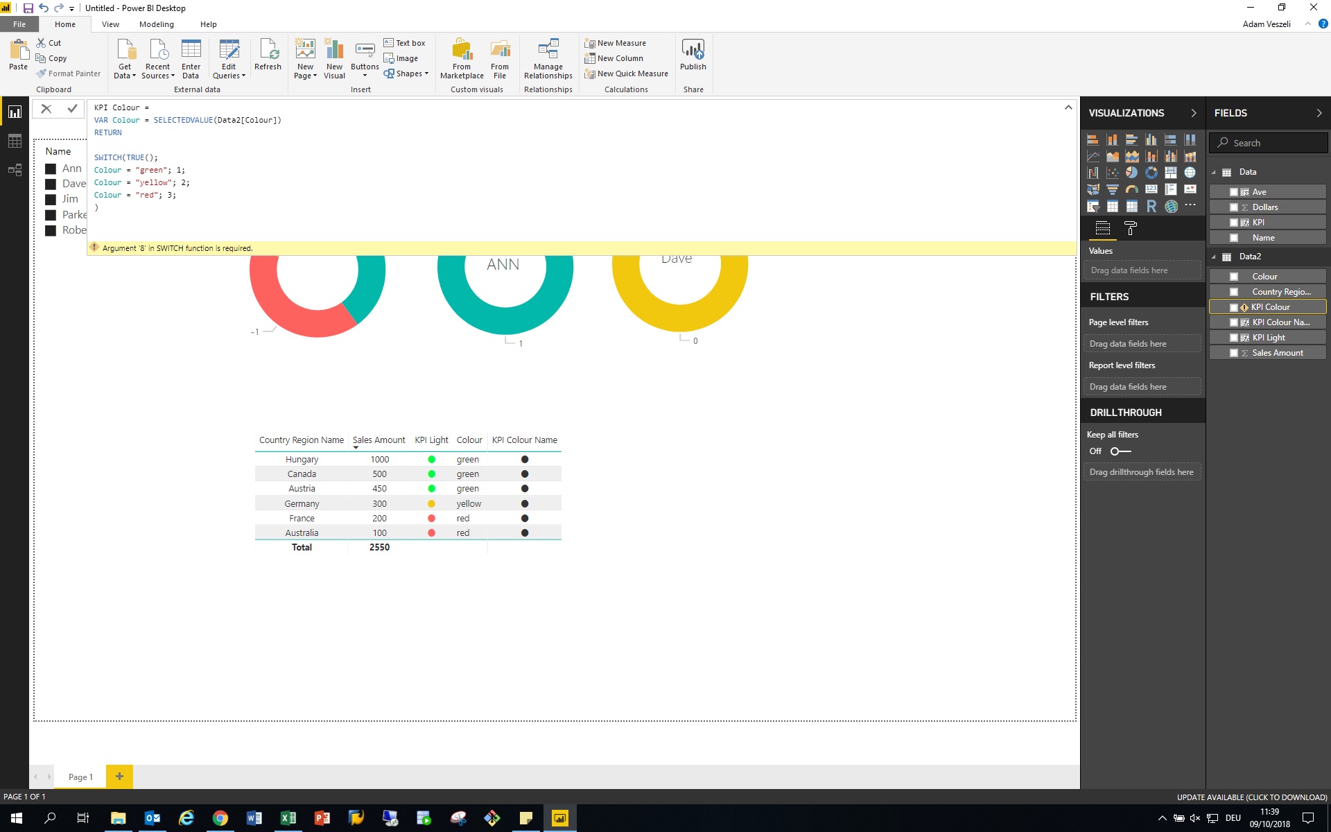This screenshot has height=832, width=1331.
Task: Switch to the View ribbon tab
Action: click(110, 24)
